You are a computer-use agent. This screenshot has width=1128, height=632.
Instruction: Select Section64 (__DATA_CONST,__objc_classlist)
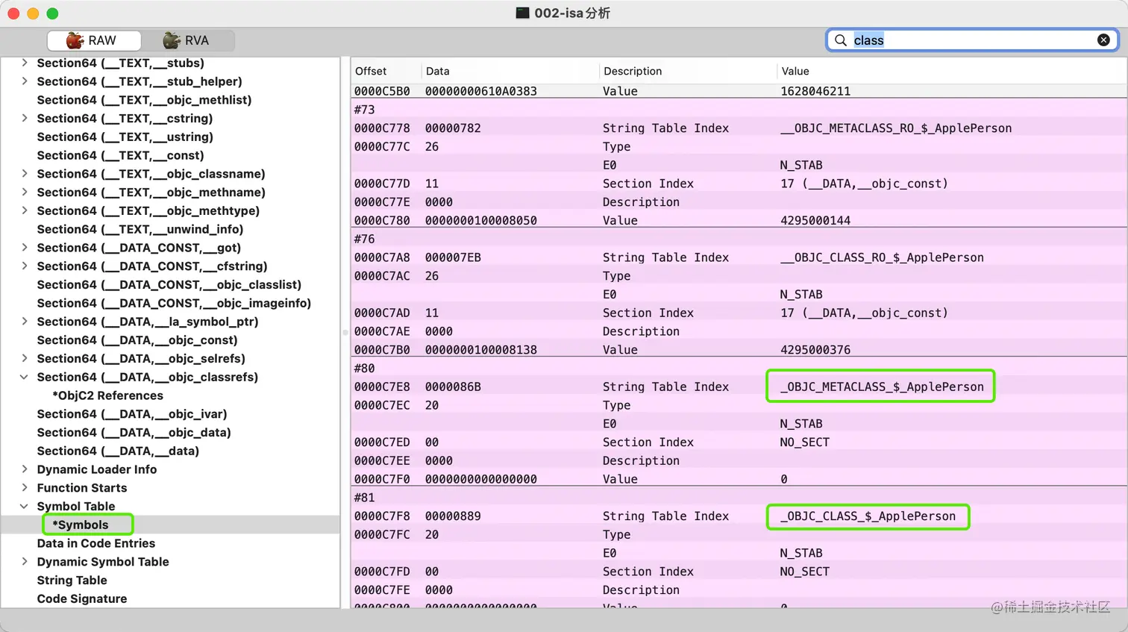[169, 284]
